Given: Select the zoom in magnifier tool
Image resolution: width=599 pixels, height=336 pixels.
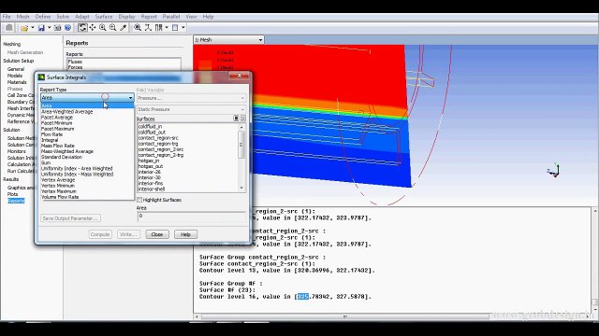Looking at the screenshot, I should tap(102, 27).
